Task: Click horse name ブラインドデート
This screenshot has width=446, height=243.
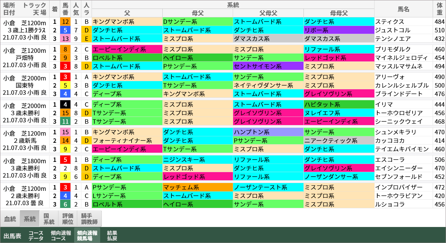Action: (399, 94)
